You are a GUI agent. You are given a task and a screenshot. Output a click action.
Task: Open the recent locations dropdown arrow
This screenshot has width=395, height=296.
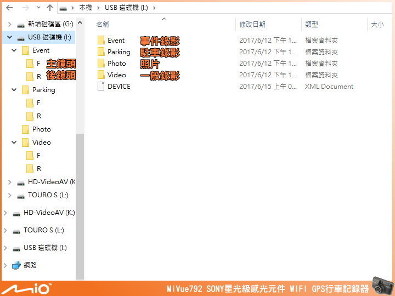37,8
